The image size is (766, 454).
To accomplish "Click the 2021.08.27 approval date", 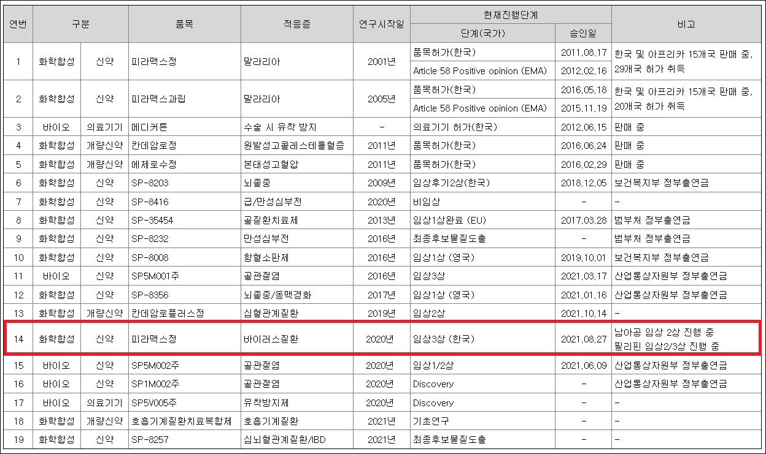I will click(x=584, y=338).
